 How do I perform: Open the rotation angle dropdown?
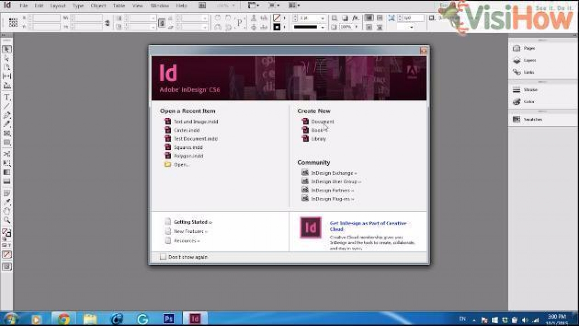(205, 18)
